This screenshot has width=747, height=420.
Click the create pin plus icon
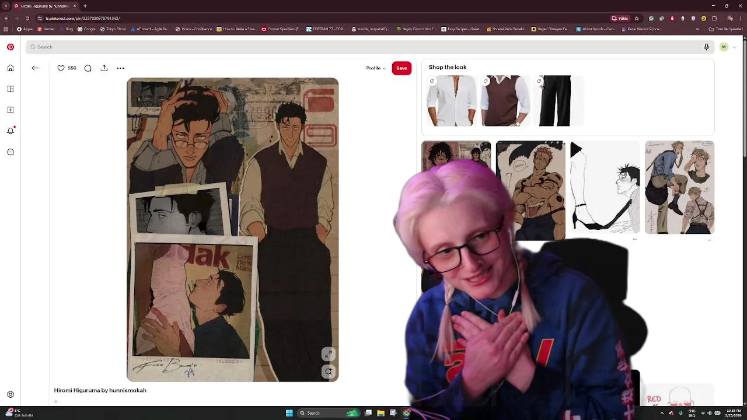[x=11, y=110]
